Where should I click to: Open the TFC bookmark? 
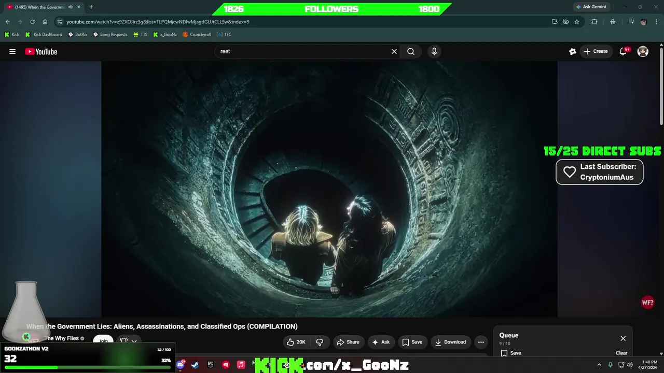(224, 34)
